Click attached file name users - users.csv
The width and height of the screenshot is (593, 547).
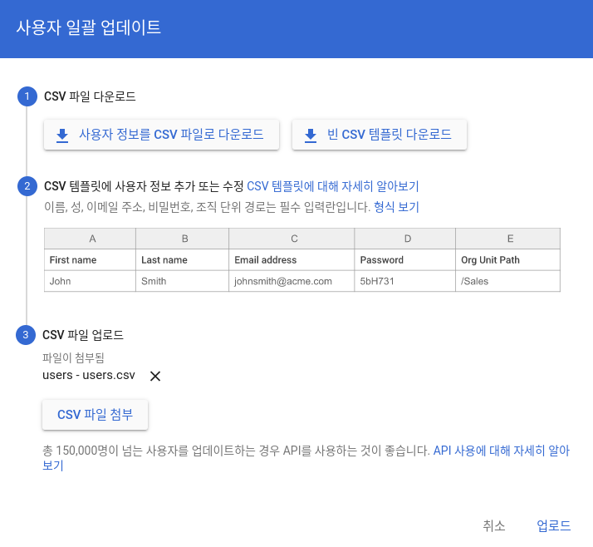click(89, 375)
